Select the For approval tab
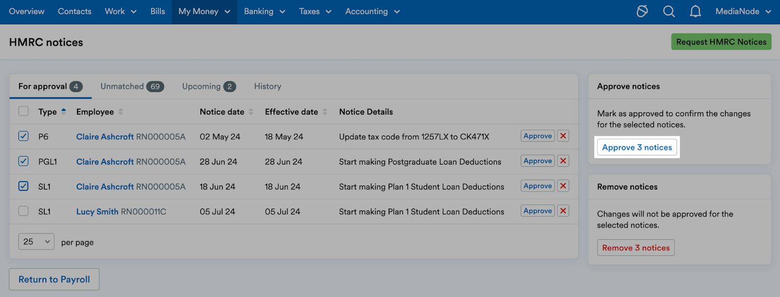The width and height of the screenshot is (780, 297). pyautogui.click(x=50, y=86)
